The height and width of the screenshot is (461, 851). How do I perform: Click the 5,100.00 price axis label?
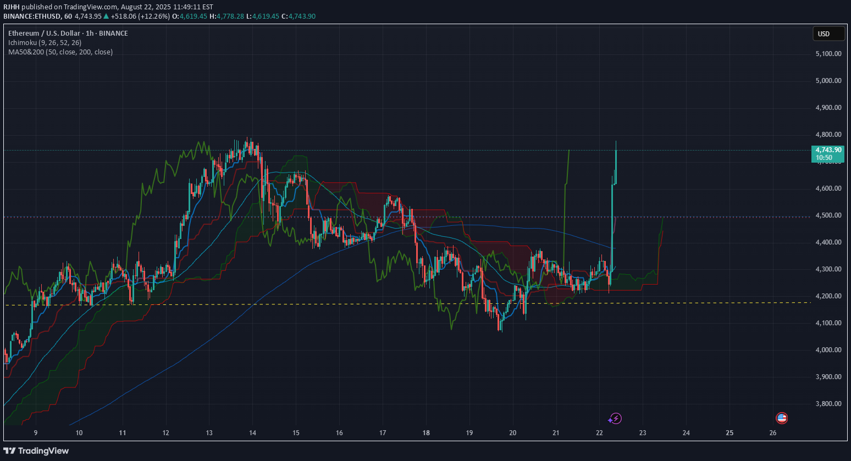coord(828,54)
